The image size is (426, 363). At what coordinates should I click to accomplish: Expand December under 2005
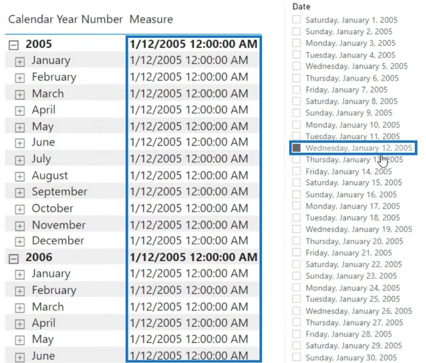pyautogui.click(x=20, y=242)
